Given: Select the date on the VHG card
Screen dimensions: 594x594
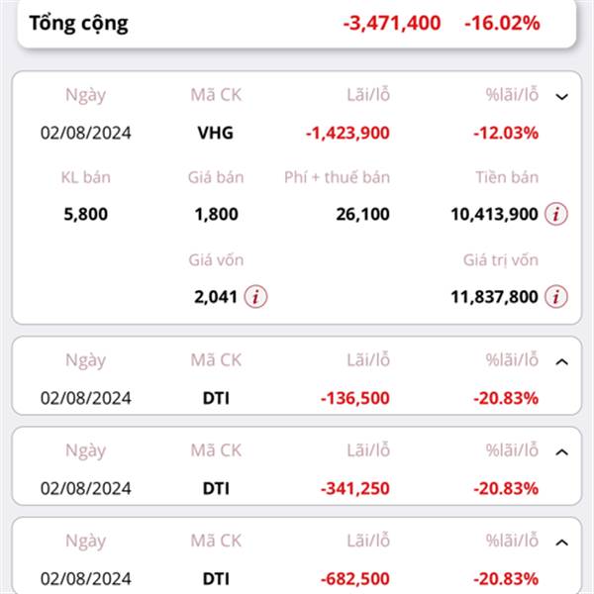Looking at the screenshot, I should 85,133.
